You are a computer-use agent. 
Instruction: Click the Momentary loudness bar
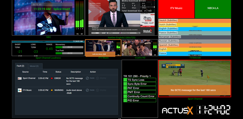click(x=69, y=47)
